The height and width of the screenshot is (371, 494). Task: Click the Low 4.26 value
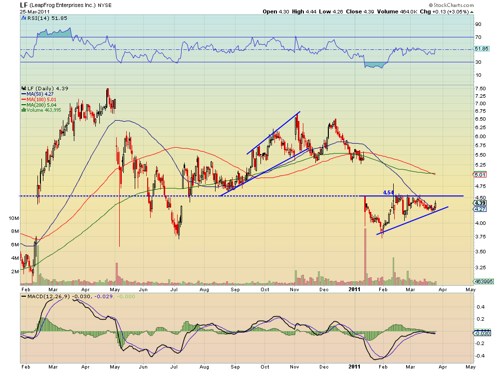tap(331, 11)
